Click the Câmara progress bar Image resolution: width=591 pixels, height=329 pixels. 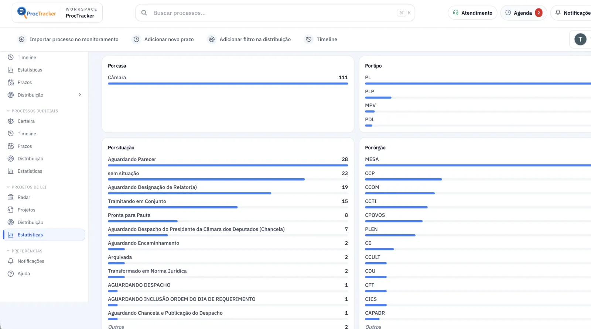[228, 84]
